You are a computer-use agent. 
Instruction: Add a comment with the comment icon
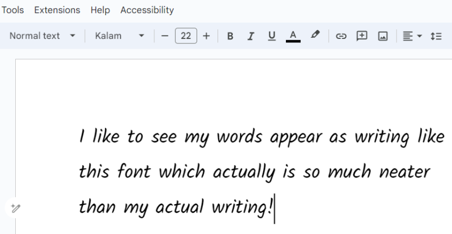pos(362,36)
